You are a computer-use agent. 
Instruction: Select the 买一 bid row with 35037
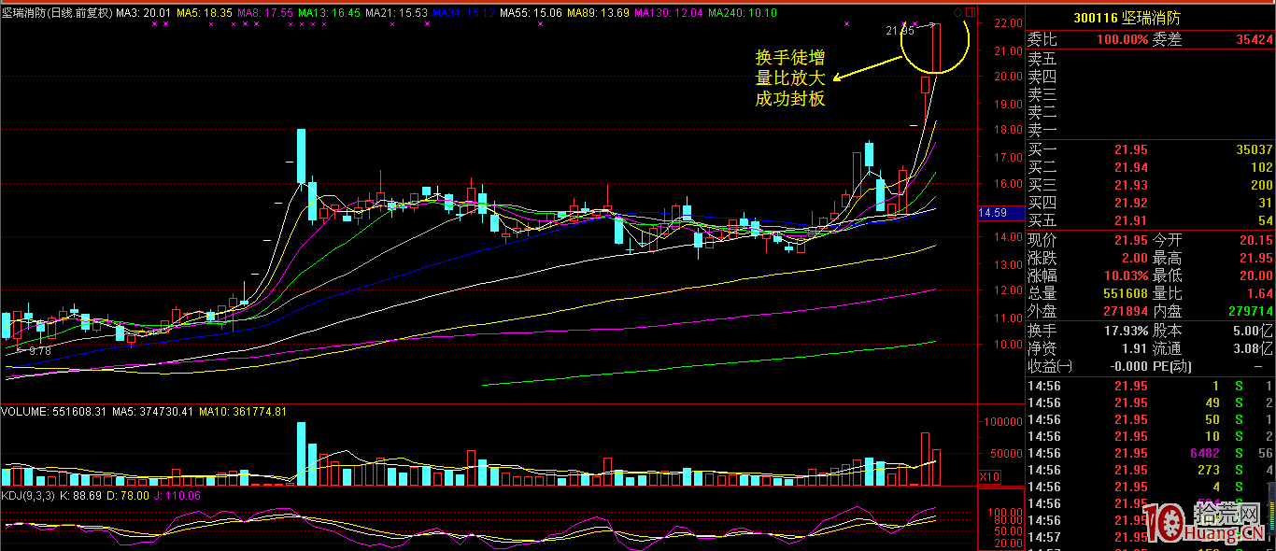[1150, 150]
